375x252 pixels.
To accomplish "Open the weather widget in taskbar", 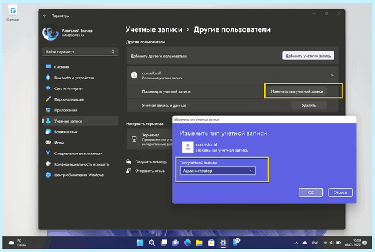I will coord(17,243).
